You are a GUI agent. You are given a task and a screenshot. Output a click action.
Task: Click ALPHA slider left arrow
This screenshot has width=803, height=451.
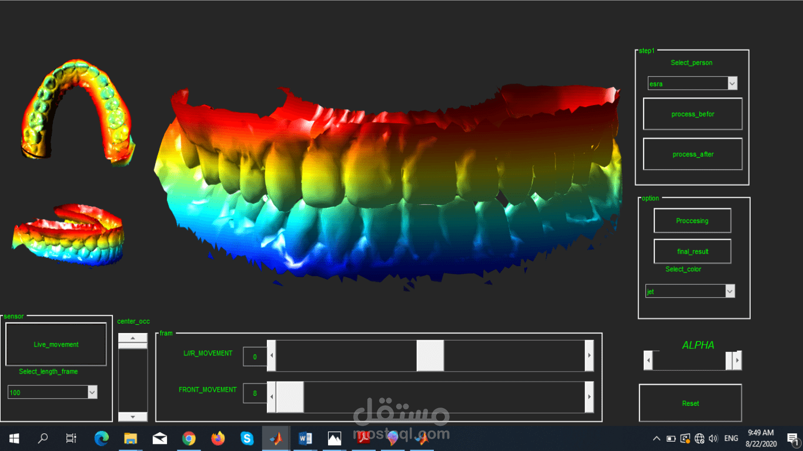tap(648, 361)
